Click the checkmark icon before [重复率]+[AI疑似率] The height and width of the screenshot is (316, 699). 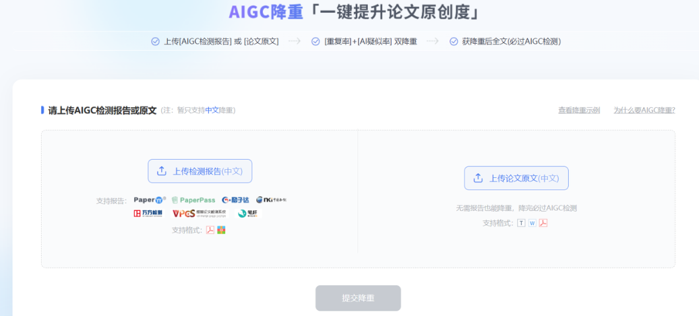pyautogui.click(x=315, y=42)
